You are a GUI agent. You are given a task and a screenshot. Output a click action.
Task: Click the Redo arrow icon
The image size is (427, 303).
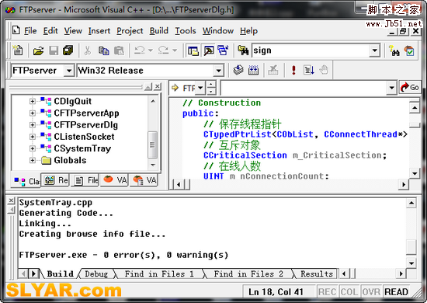pos(163,50)
